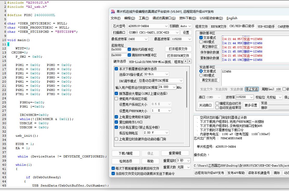Click the 周期(ms) 100 input field
Image resolution: width=289 pixels, height=191 pixels.
tap(278, 89)
